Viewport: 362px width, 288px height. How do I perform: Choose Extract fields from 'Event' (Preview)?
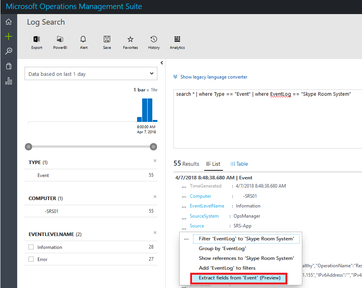click(x=239, y=278)
